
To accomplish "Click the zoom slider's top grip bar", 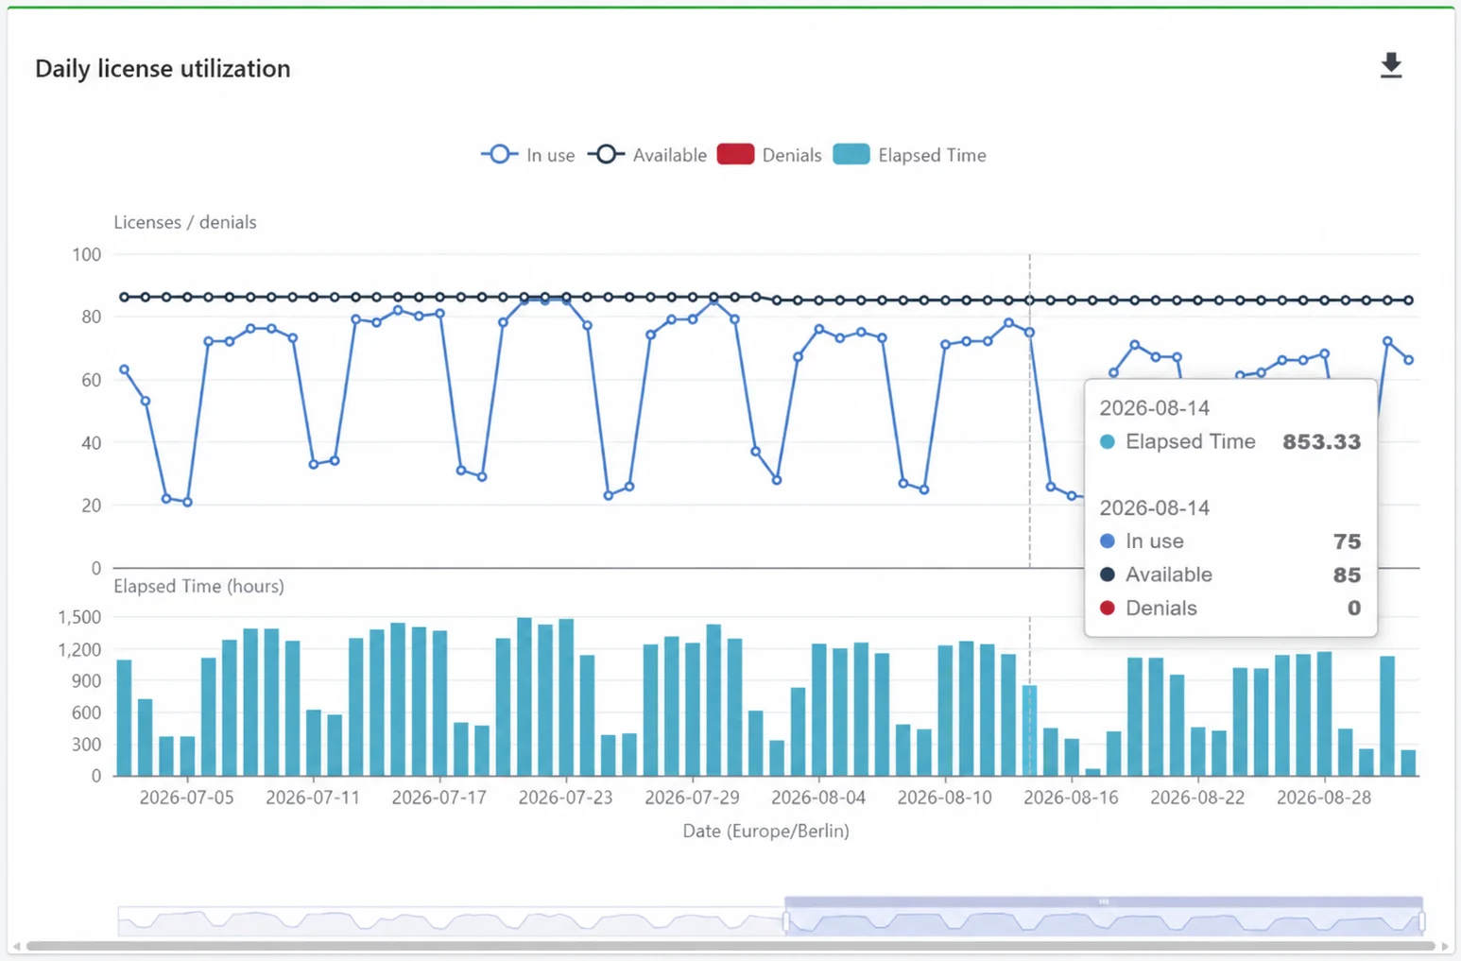I will click(x=1104, y=901).
